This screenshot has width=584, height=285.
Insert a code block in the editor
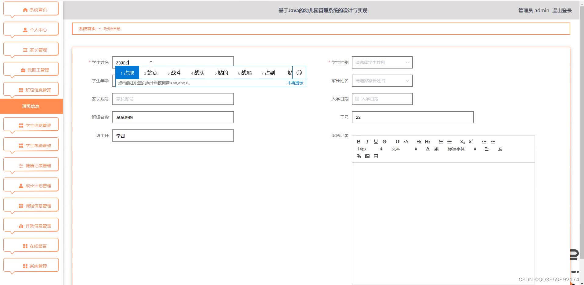406,142
